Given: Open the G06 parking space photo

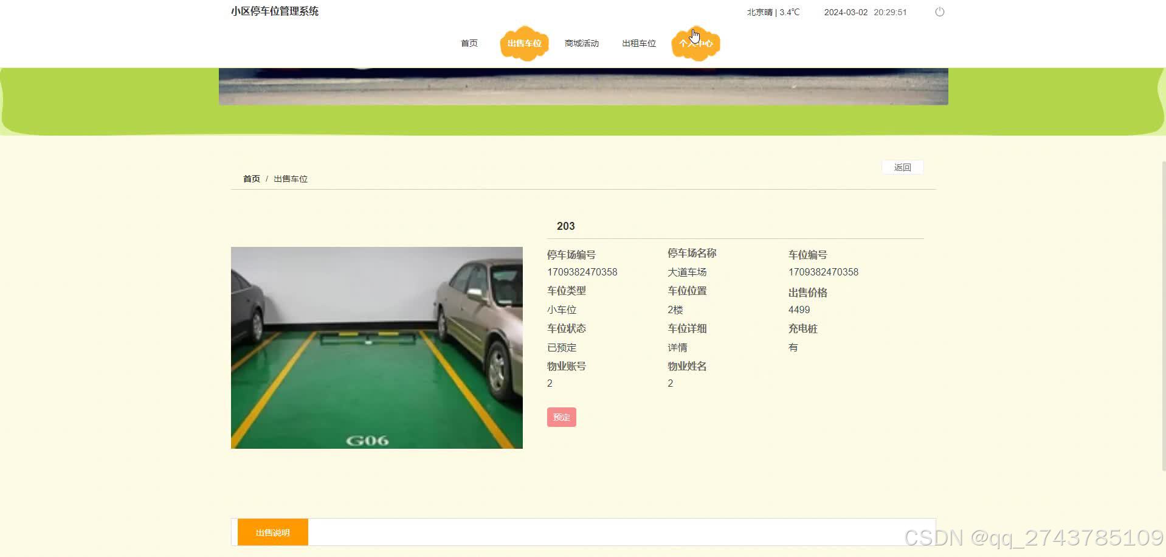Looking at the screenshot, I should pos(376,348).
